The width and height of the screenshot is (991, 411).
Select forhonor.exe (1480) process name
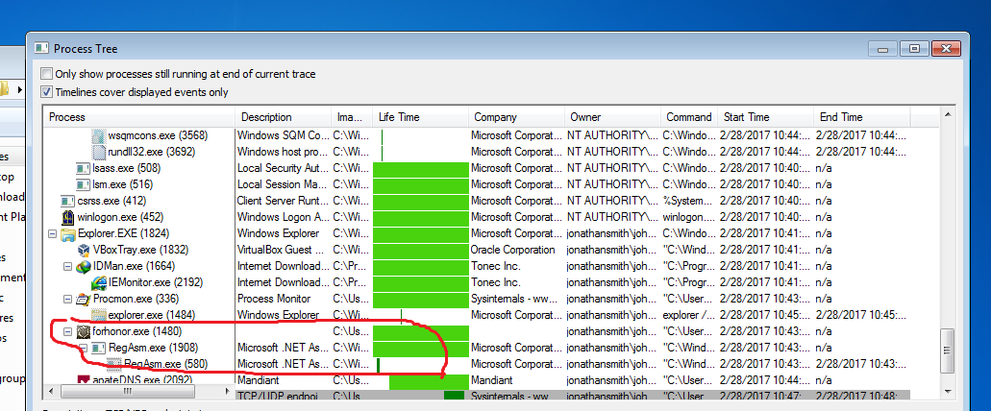coord(137,331)
